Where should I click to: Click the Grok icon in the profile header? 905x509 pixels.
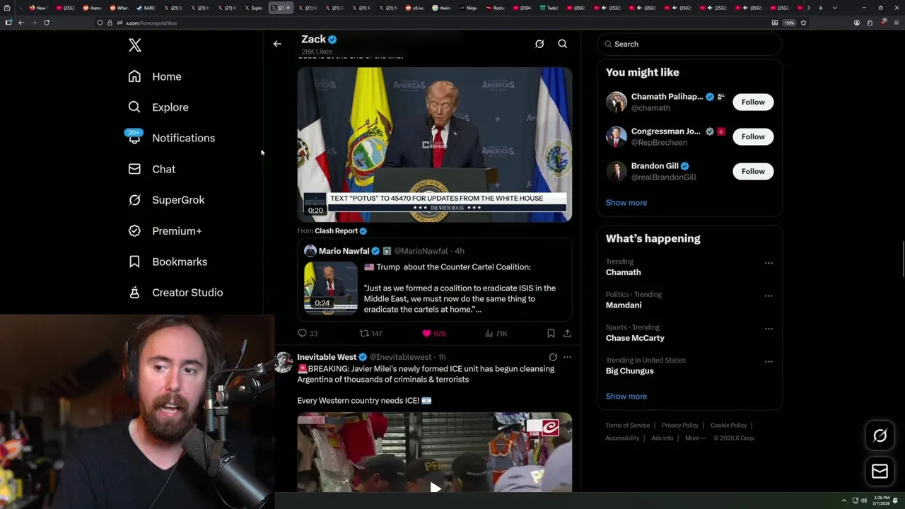[x=539, y=44]
